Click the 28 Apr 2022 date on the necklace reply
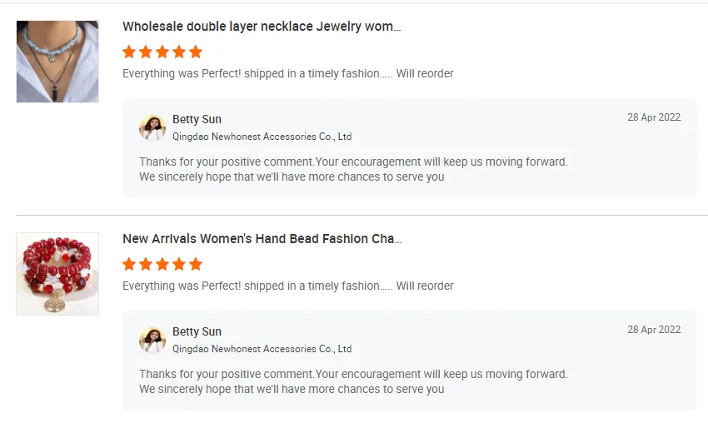 pyautogui.click(x=654, y=117)
